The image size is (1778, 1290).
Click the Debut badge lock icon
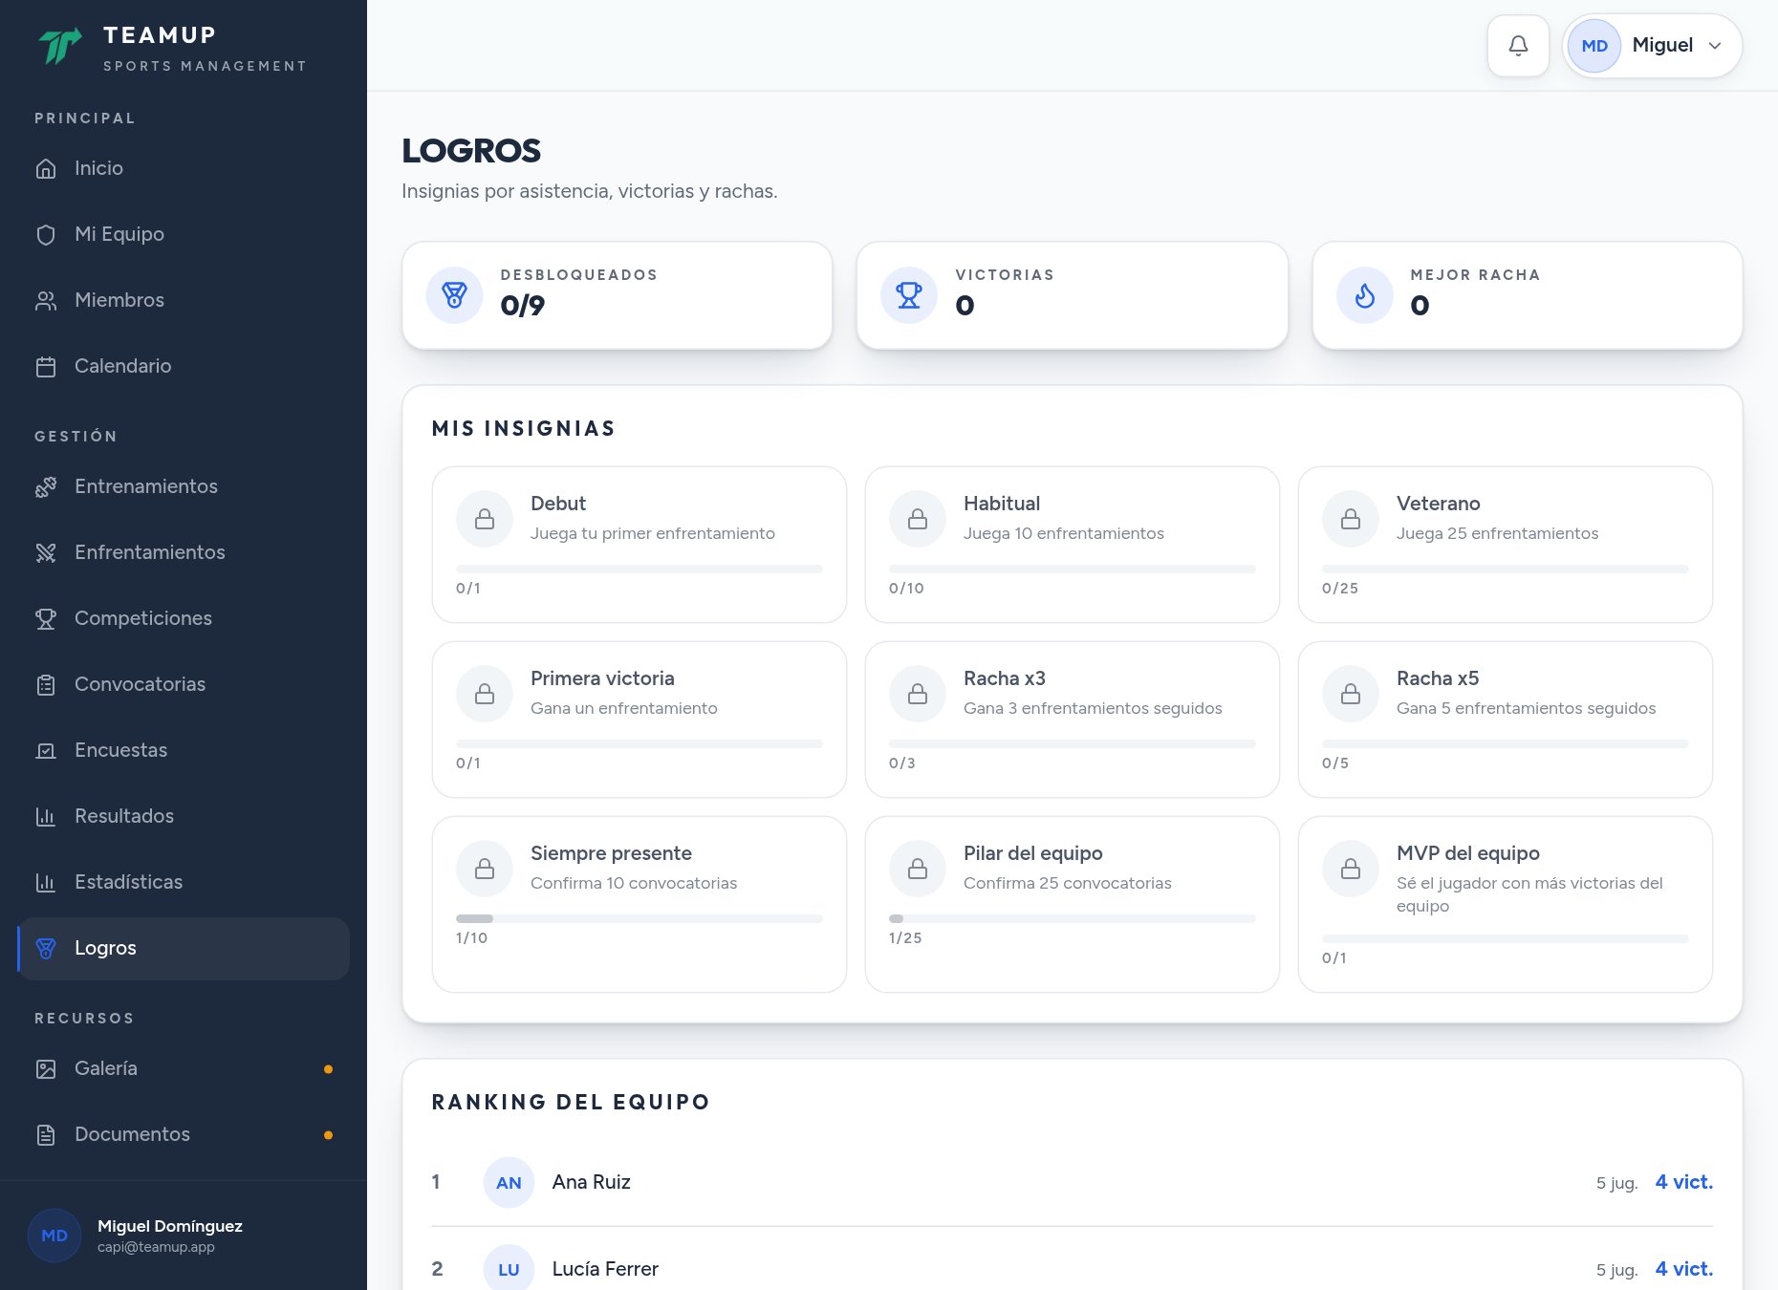(485, 519)
